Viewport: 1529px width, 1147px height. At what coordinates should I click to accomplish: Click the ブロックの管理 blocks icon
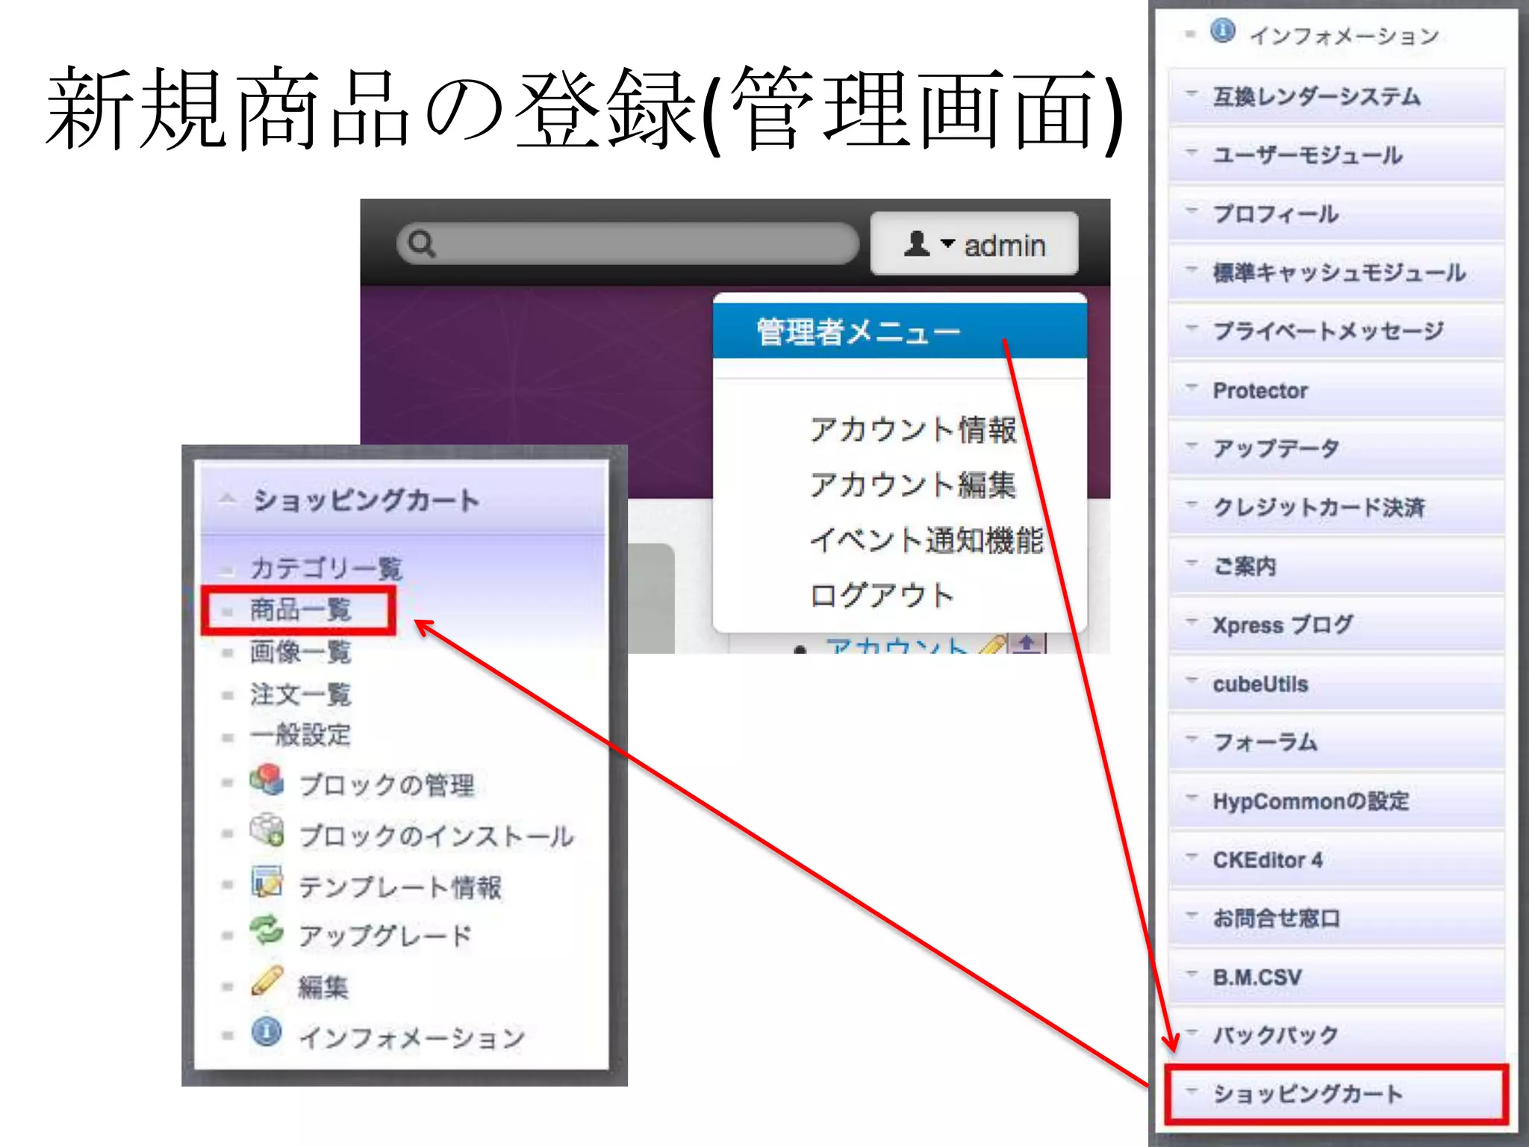coord(267,780)
